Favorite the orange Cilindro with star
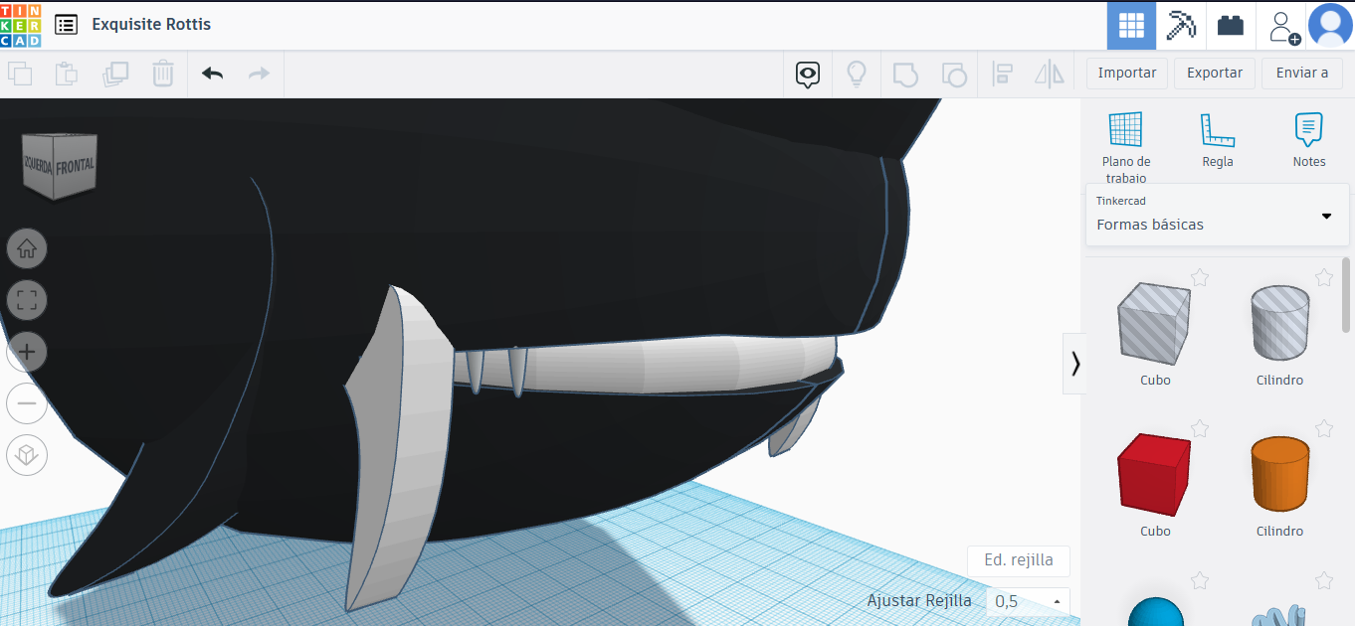 pos(1323,429)
